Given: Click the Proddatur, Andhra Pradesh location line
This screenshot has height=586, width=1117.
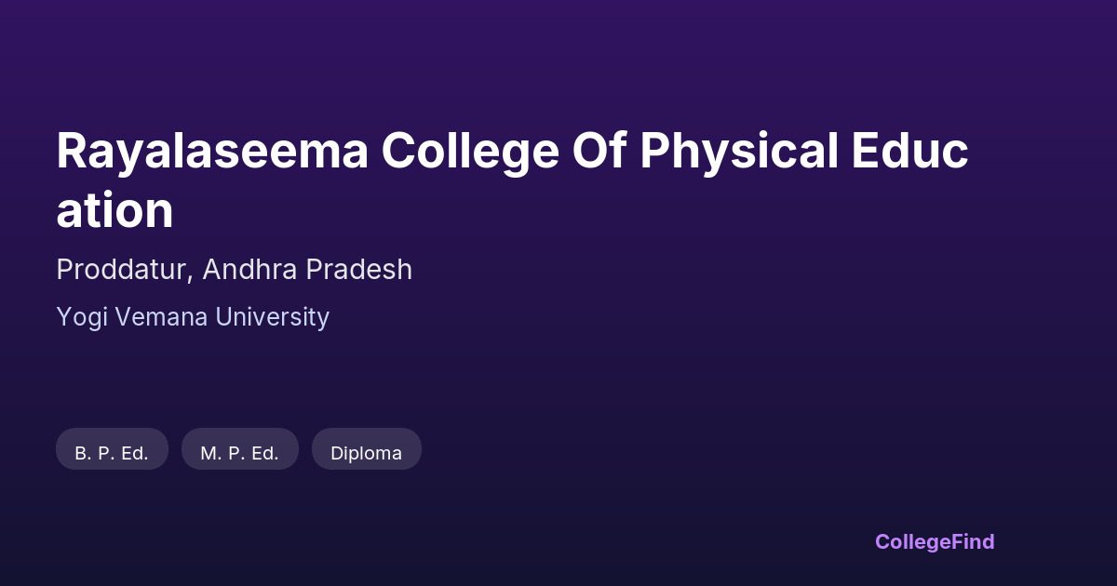Looking at the screenshot, I should [x=234, y=270].
